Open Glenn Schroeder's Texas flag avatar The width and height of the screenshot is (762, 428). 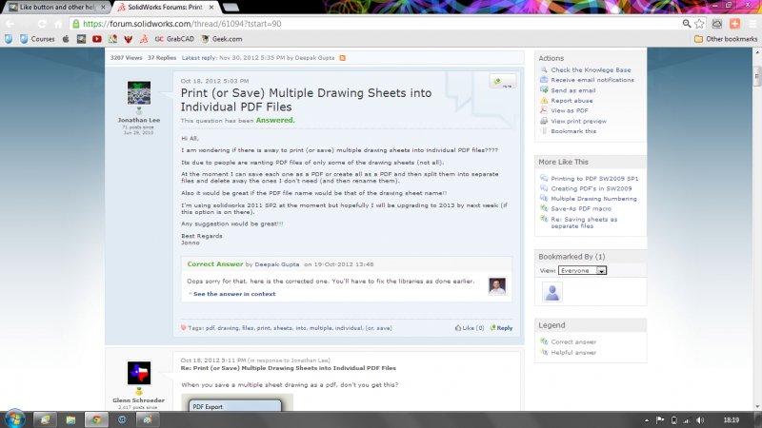pyautogui.click(x=139, y=373)
